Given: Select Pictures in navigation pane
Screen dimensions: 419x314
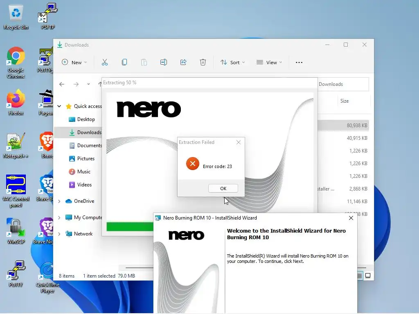Looking at the screenshot, I should tap(81, 159).
